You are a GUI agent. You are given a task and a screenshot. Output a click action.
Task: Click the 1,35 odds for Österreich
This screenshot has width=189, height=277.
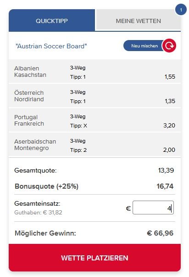pyautogui.click(x=170, y=101)
